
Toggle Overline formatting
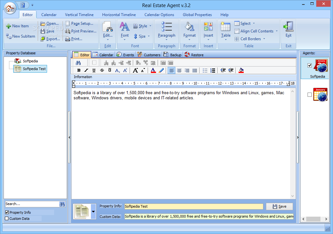click(110, 70)
